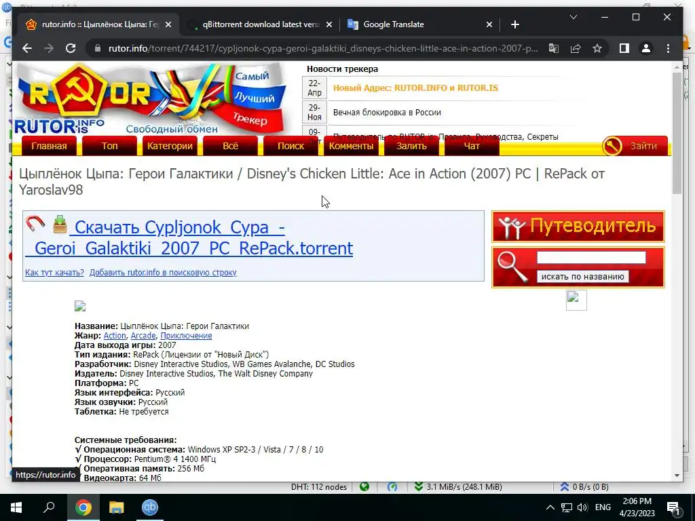Open the Chrome side panel

click(x=624, y=48)
